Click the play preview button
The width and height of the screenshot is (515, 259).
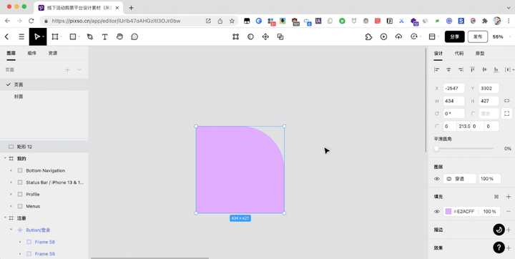[x=383, y=36]
